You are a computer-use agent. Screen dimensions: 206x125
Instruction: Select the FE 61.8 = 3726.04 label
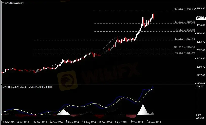[185, 30]
